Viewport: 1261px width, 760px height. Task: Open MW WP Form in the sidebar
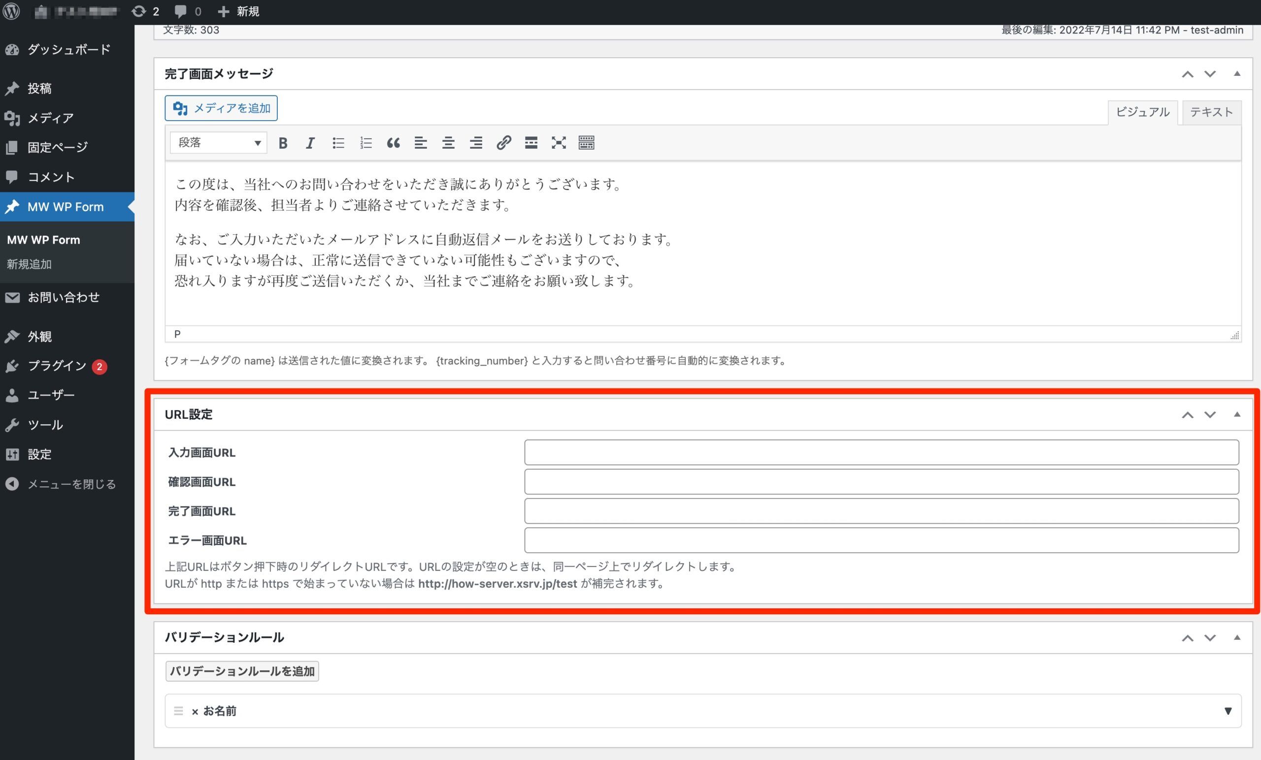pyautogui.click(x=66, y=207)
